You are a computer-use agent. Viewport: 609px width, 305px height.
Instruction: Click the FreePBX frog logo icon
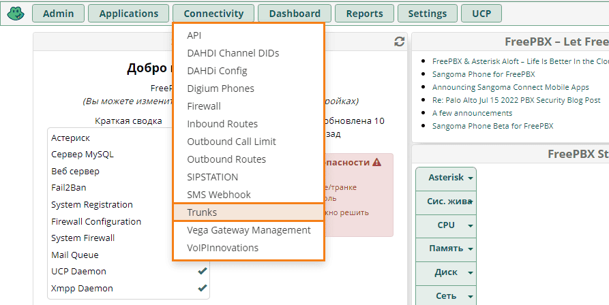tap(16, 14)
